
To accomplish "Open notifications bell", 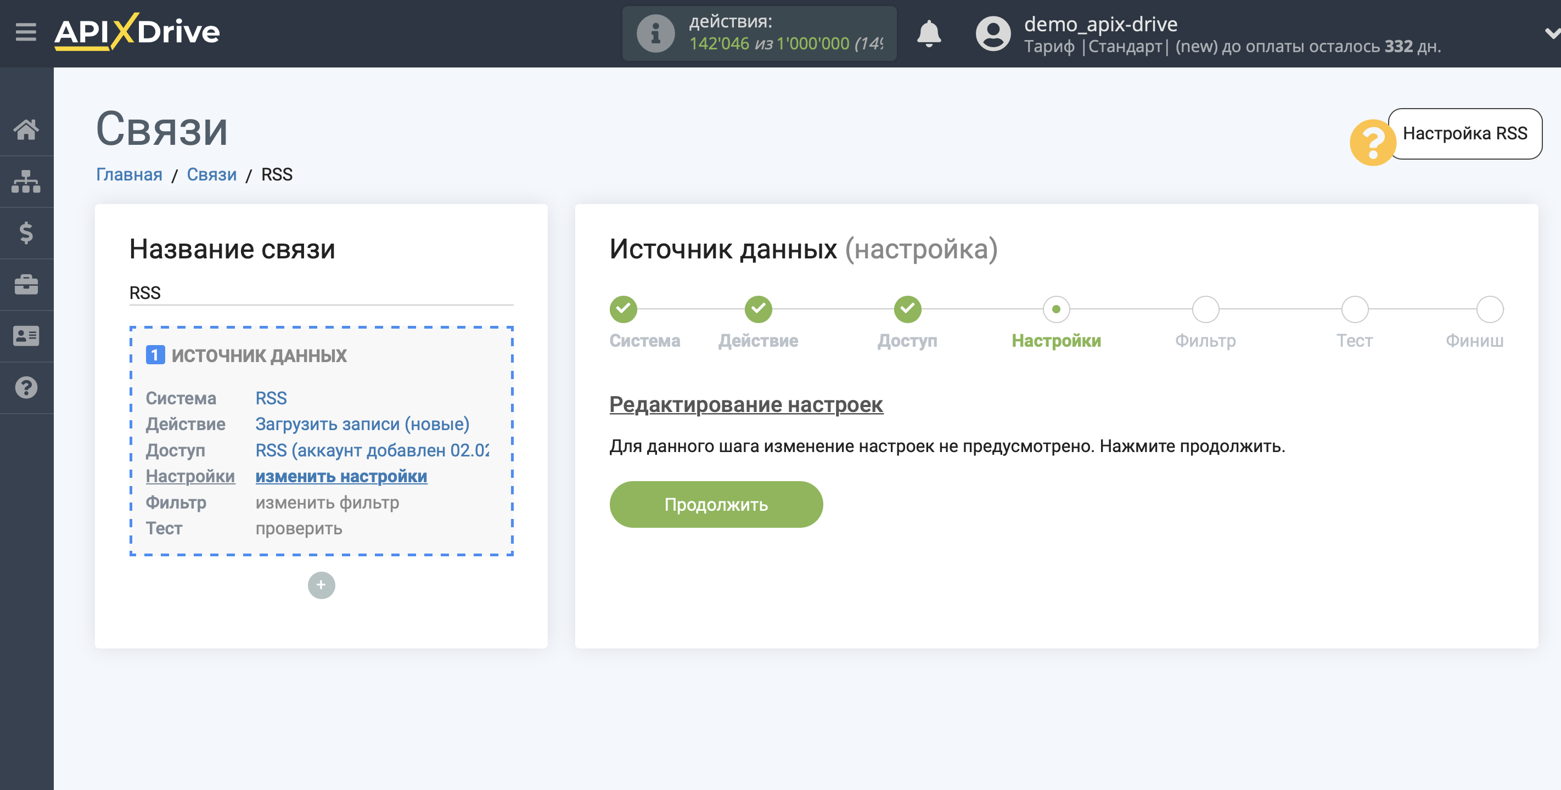I will point(928,33).
